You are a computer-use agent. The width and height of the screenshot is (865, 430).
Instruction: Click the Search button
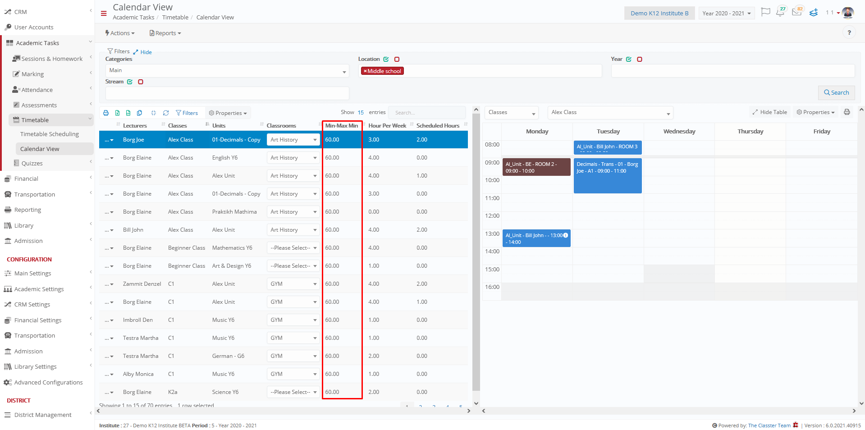[837, 93]
